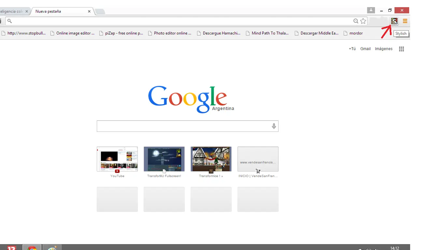Click the 14:12 clock in the taskbar
The image size is (445, 250).
tap(395, 248)
